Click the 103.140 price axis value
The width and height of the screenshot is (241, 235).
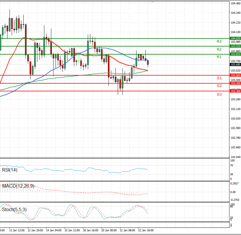[x=236, y=109]
